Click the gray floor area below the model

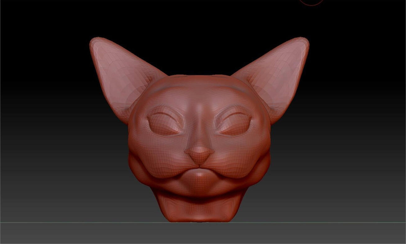coord(199,234)
